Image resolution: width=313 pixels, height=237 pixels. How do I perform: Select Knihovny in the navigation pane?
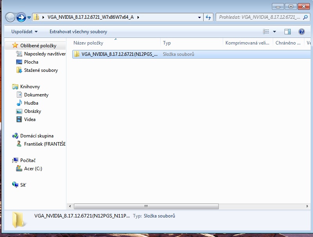tap(30, 87)
